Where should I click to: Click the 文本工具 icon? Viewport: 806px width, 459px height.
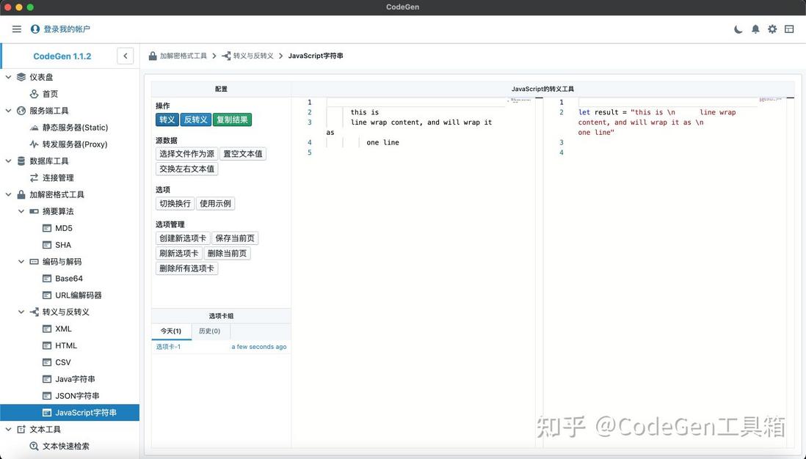(21, 429)
